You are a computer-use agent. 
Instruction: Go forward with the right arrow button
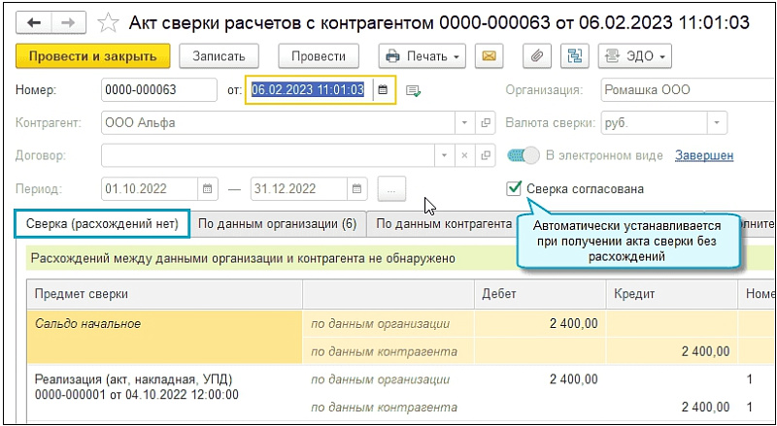(69, 23)
